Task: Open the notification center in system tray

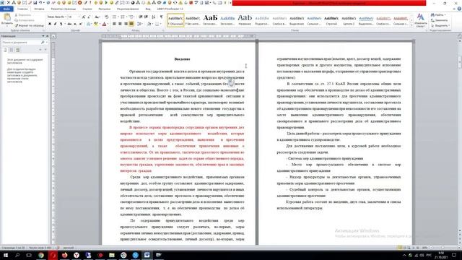Action: pos(454,255)
